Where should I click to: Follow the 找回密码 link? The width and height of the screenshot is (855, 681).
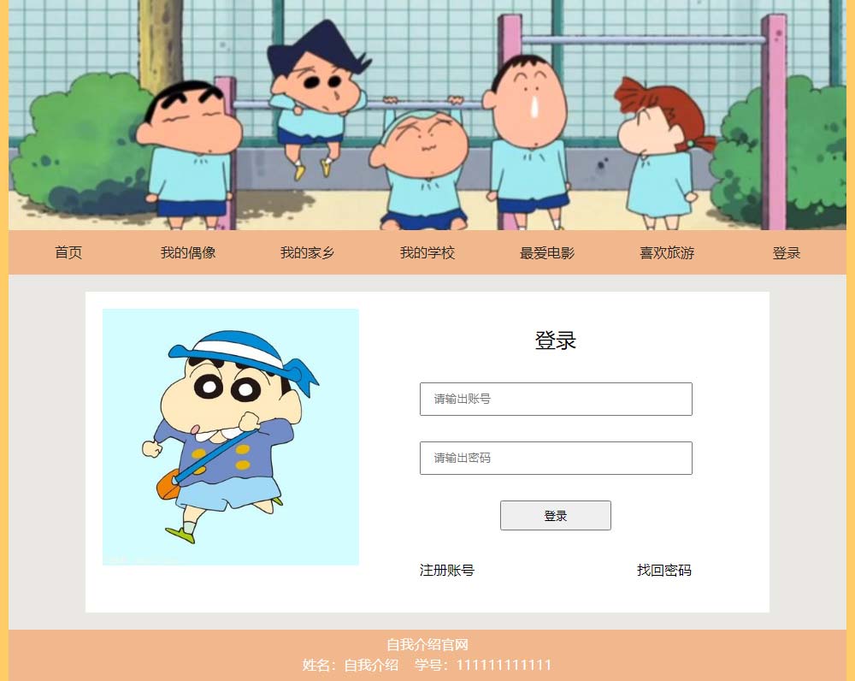[x=664, y=571]
